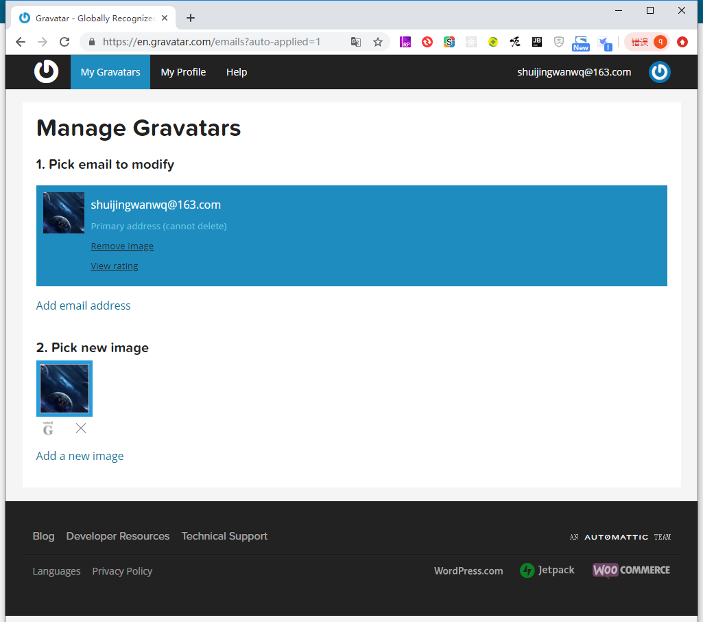Click the Automattic team logo
The width and height of the screenshot is (703, 622).
(620, 537)
